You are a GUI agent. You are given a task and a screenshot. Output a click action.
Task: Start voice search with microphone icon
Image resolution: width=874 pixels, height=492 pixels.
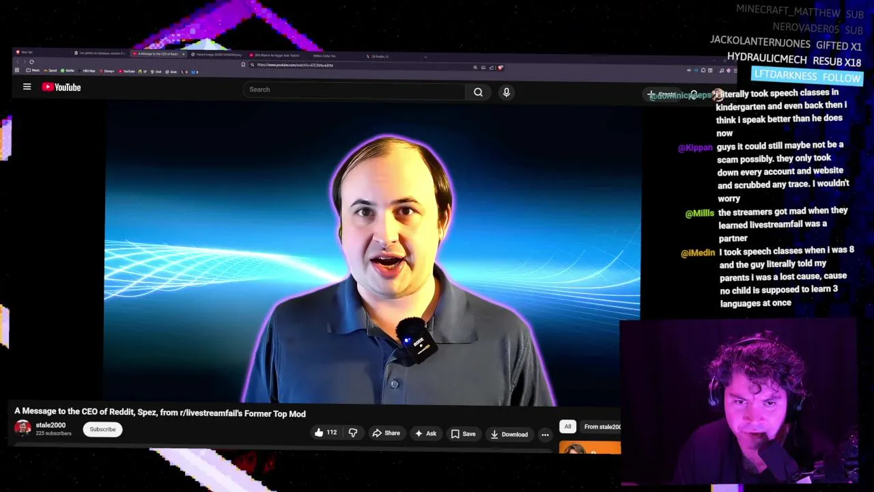point(506,92)
